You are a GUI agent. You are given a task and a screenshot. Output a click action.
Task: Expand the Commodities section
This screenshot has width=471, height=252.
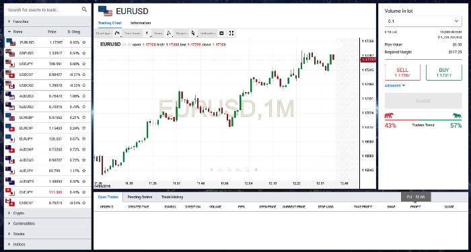pyautogui.click(x=48, y=224)
